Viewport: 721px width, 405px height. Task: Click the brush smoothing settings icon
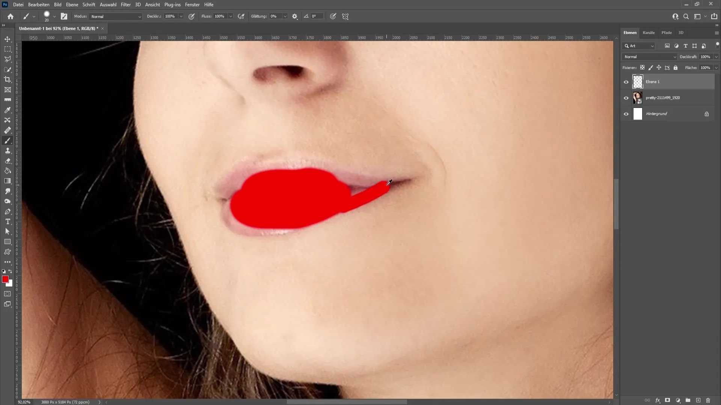click(295, 16)
